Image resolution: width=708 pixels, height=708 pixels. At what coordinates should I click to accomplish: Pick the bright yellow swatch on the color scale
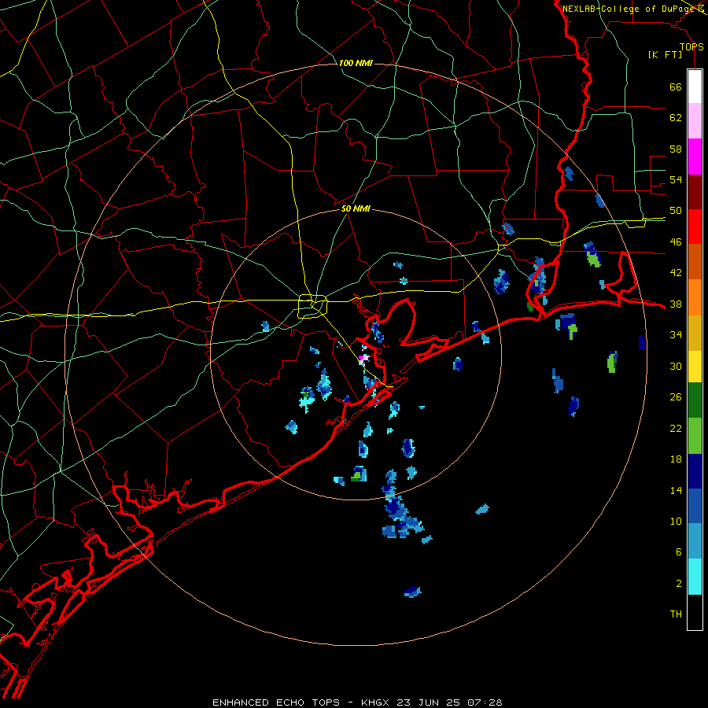click(695, 367)
